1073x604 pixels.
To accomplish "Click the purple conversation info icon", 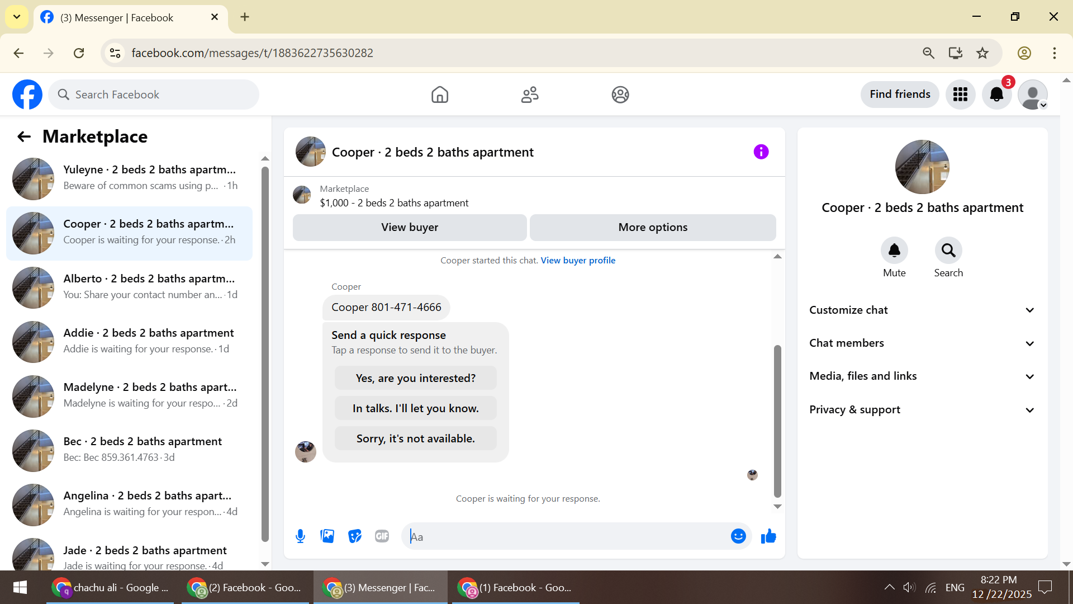I will [x=761, y=152].
